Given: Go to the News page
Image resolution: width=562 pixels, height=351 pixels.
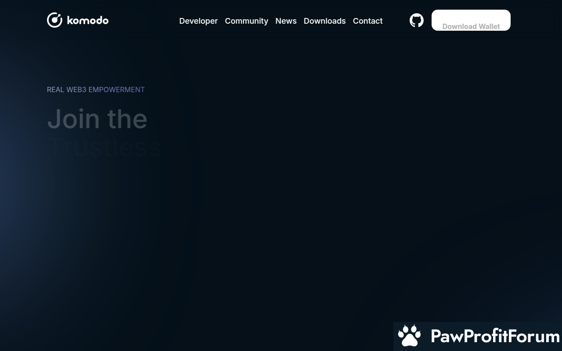Looking at the screenshot, I should pyautogui.click(x=286, y=21).
